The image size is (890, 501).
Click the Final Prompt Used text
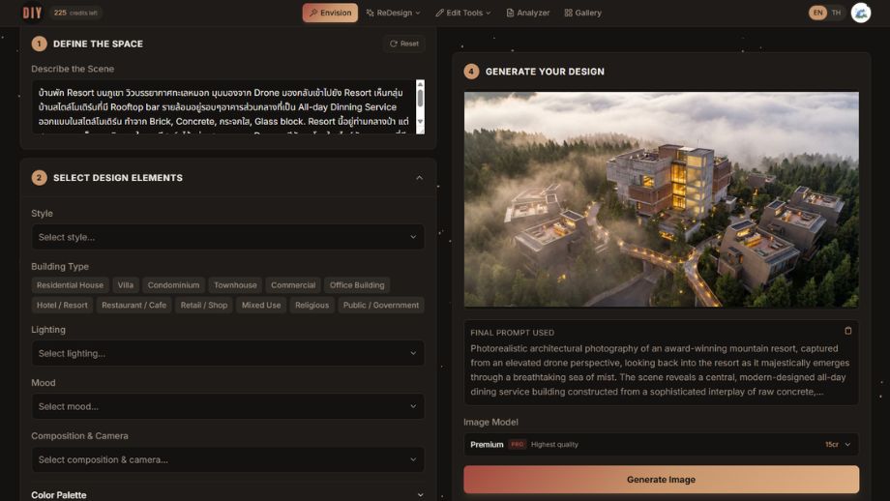[512, 333]
